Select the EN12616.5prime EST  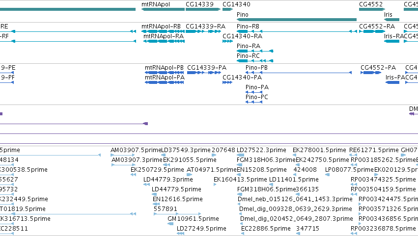pos(156,204)
